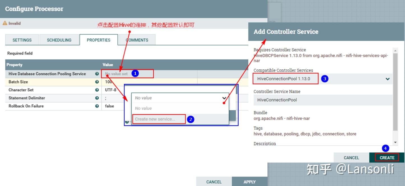Click the CREATE button in Add Controller Service

click(x=387, y=157)
